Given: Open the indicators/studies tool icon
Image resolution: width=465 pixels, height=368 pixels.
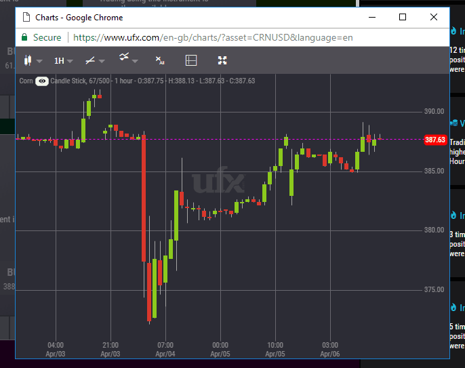Looking at the screenshot, I should [124, 57].
